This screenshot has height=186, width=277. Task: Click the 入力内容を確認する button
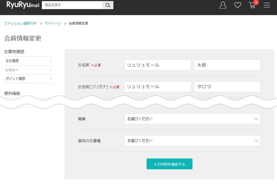[170, 164]
